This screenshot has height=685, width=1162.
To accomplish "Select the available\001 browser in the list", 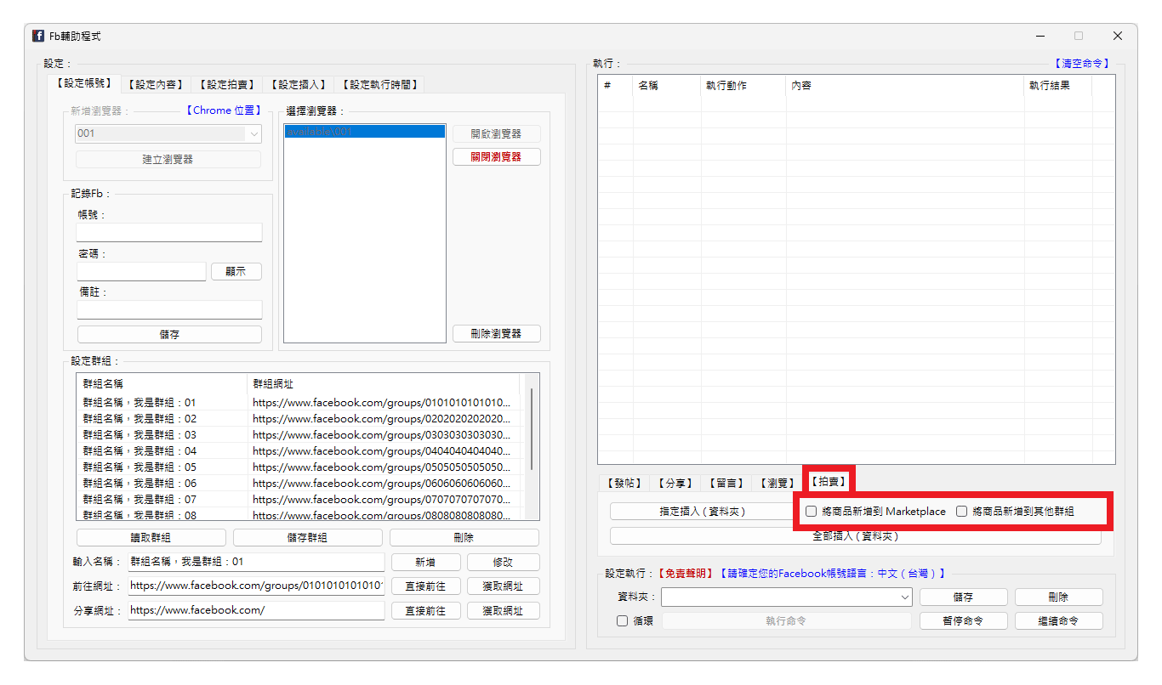I will [x=364, y=133].
